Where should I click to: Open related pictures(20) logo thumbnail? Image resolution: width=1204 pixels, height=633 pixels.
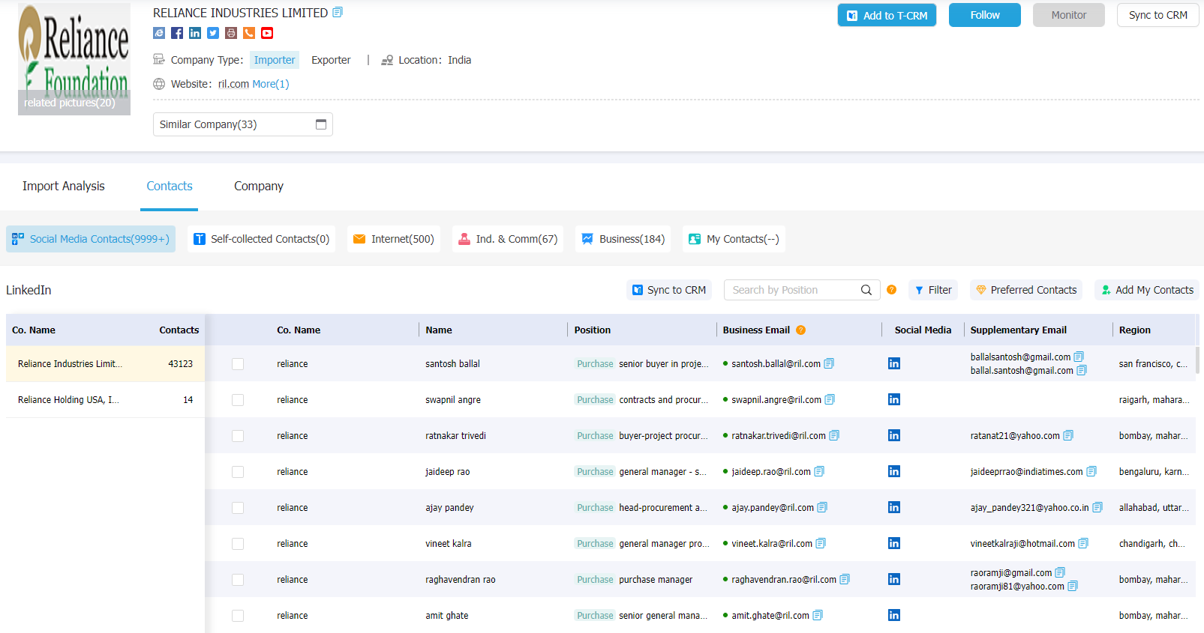click(x=74, y=59)
